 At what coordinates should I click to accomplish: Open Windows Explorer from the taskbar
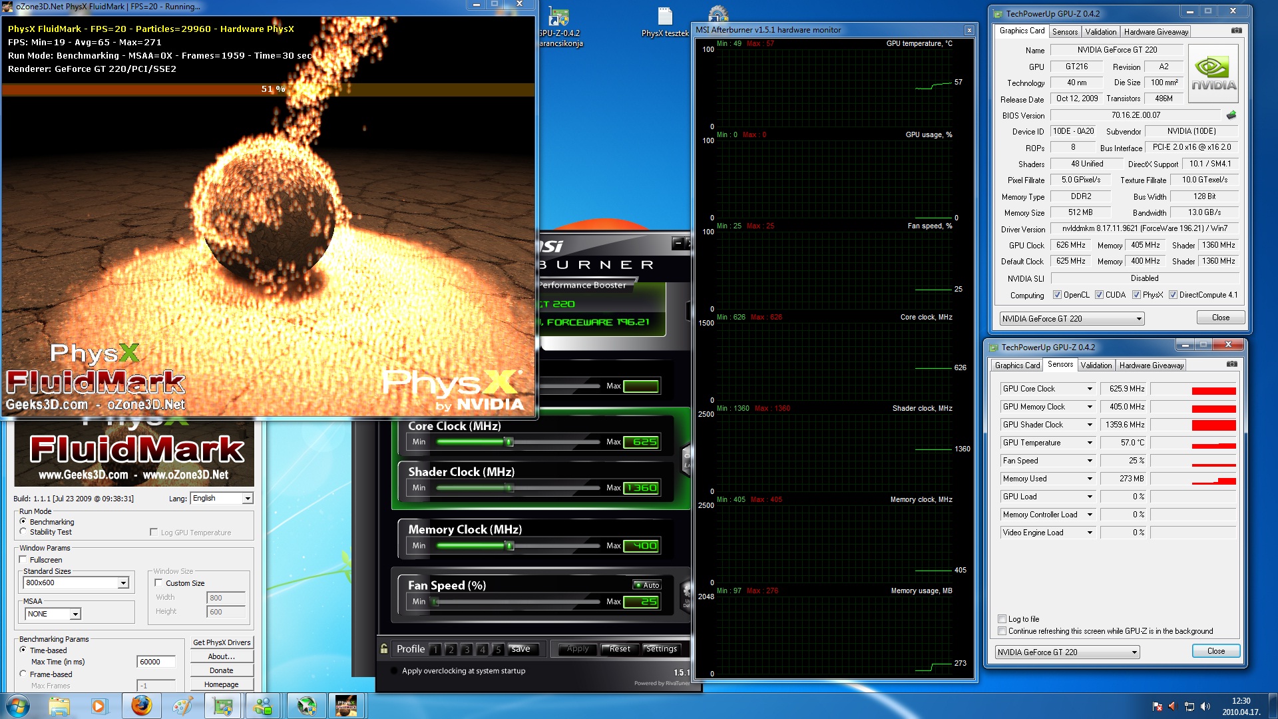59,706
